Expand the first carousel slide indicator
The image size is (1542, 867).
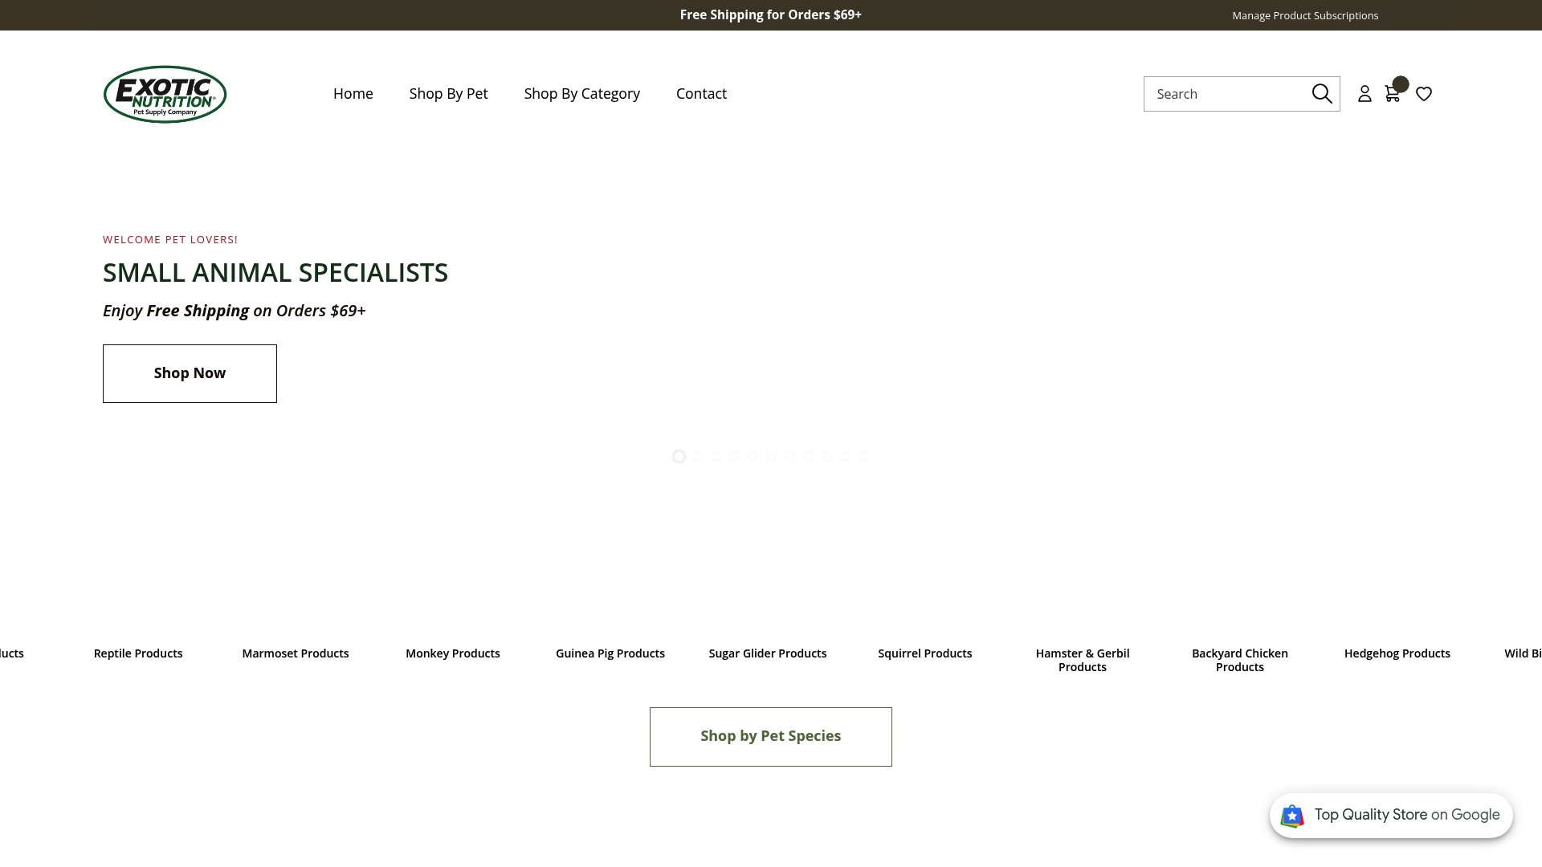pyautogui.click(x=679, y=456)
